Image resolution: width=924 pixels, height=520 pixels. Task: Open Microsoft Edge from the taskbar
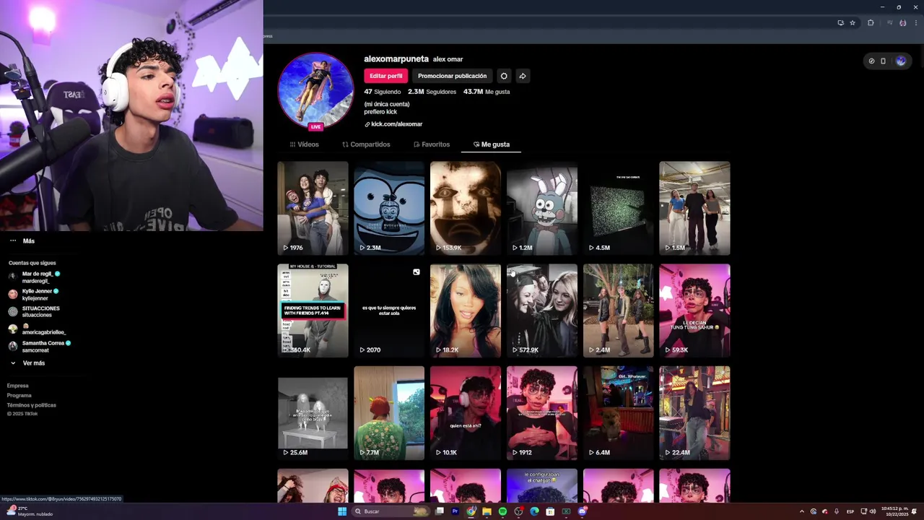coord(534,511)
